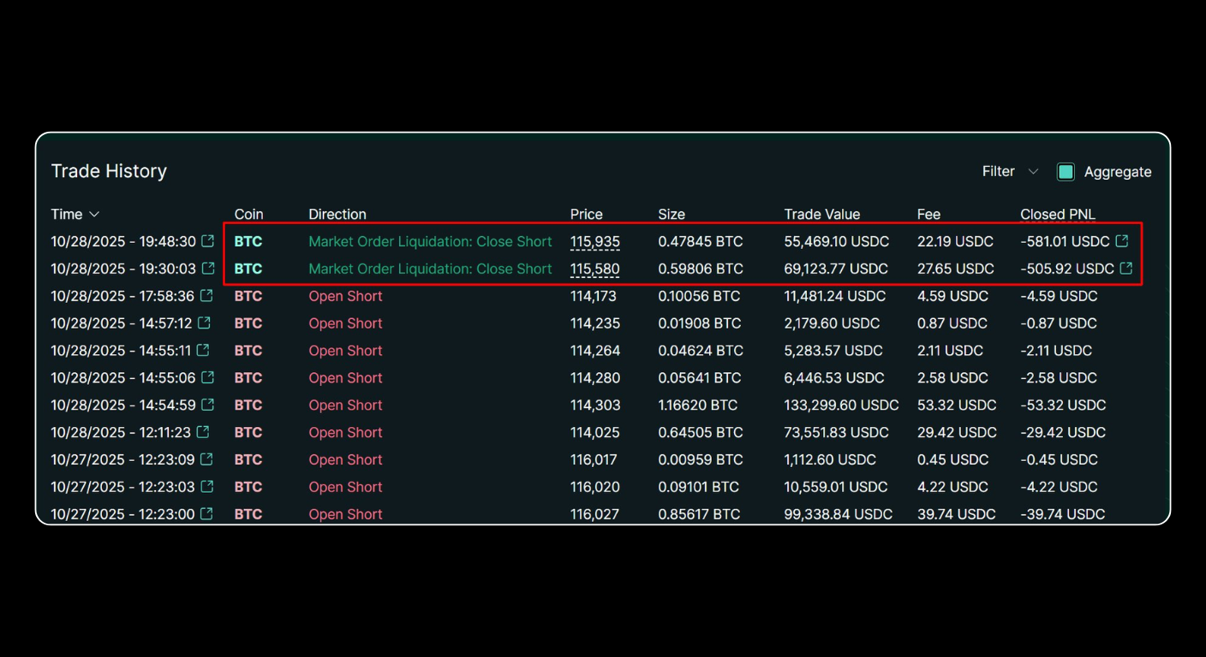Toggle the Aggregate checkbox
The height and width of the screenshot is (657, 1206).
pyautogui.click(x=1066, y=171)
